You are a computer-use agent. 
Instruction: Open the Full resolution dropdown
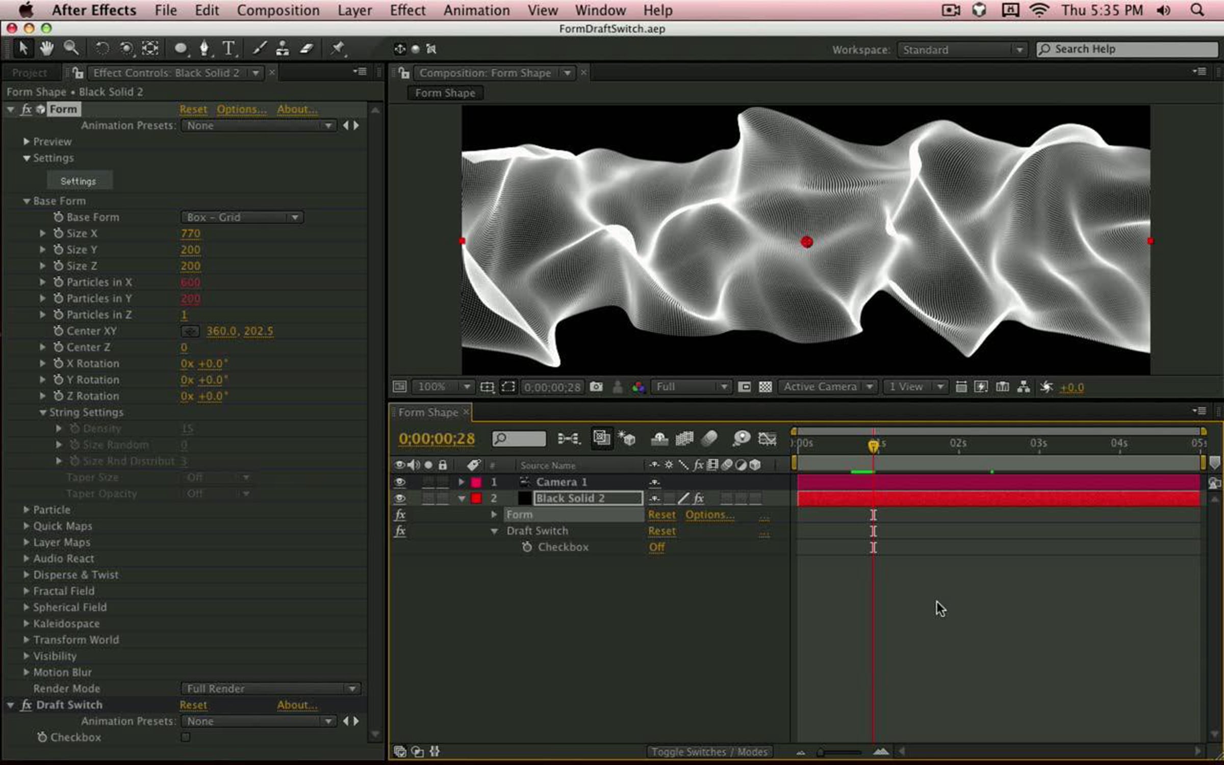(691, 387)
